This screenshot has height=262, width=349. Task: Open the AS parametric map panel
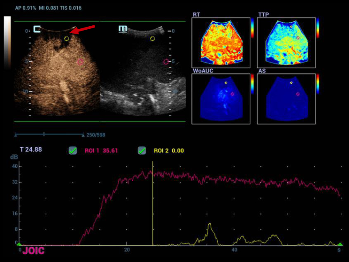click(286, 97)
